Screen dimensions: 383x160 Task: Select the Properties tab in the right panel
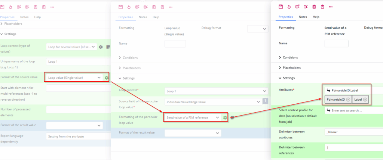point(286,17)
